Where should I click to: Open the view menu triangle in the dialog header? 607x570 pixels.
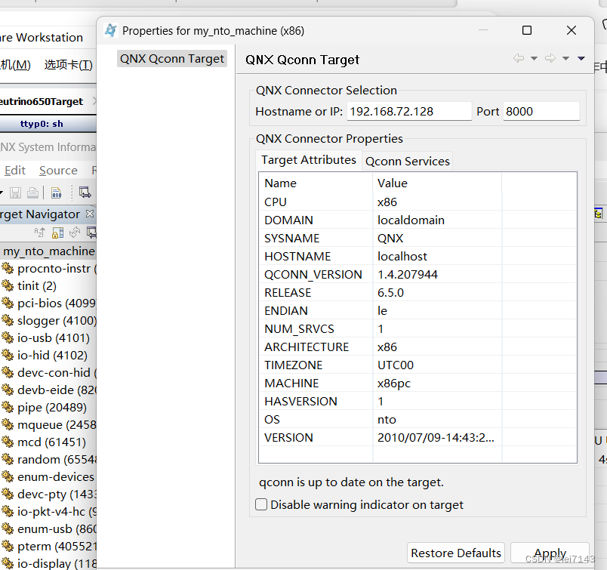581,58
